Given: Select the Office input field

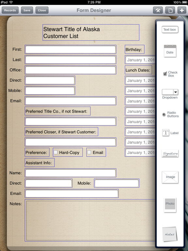Looking at the screenshot, I should coord(70,70).
